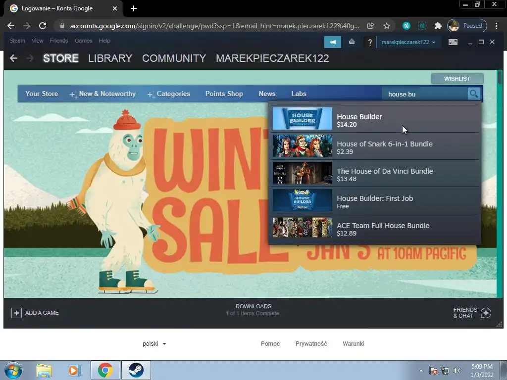Screen dimensions: 507x380
Task: Go back in Steam navigation arrow
Action: [13, 58]
